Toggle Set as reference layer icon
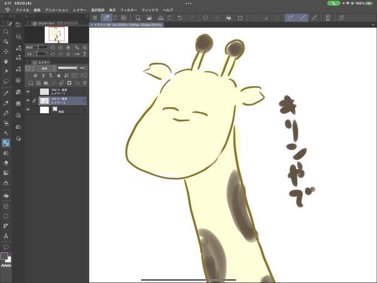 click(43, 75)
